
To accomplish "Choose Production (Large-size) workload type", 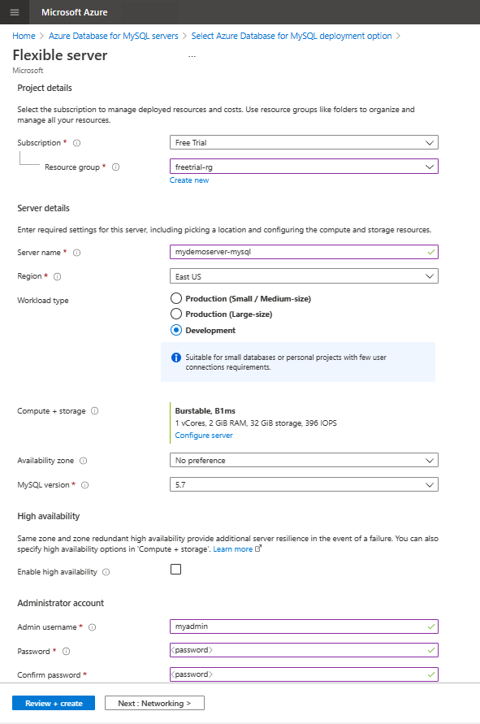I will (175, 314).
